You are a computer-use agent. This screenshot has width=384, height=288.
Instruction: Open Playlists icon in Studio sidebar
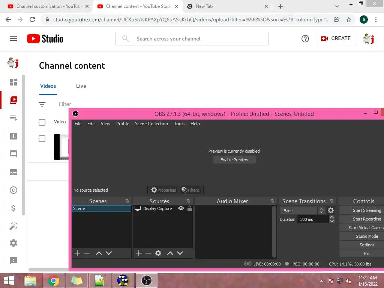coord(13,118)
